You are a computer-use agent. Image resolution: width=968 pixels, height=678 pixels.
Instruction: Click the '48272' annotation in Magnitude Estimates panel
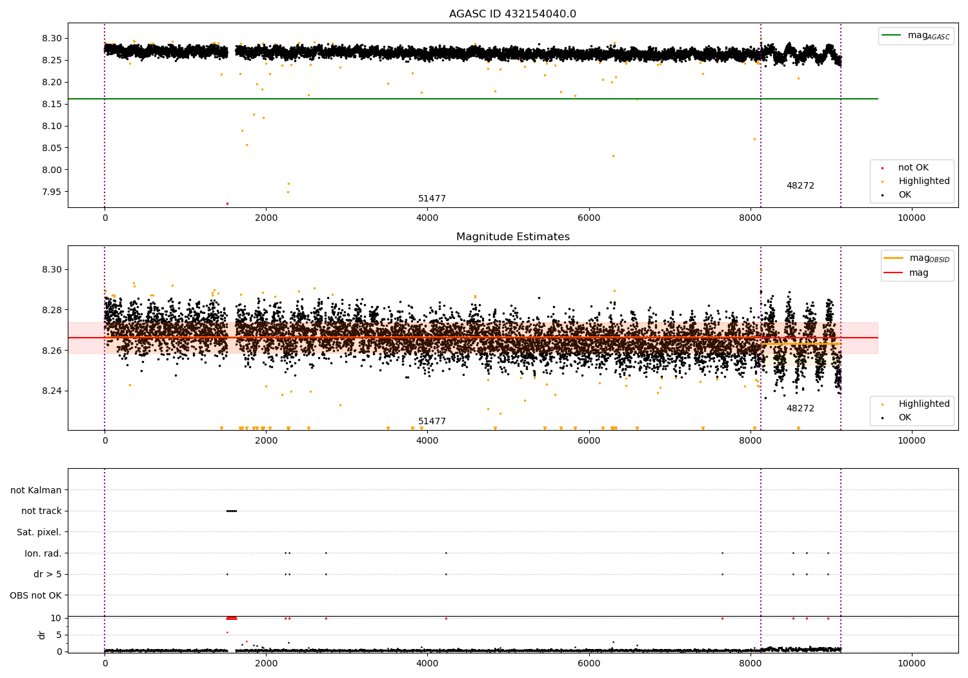coord(800,409)
